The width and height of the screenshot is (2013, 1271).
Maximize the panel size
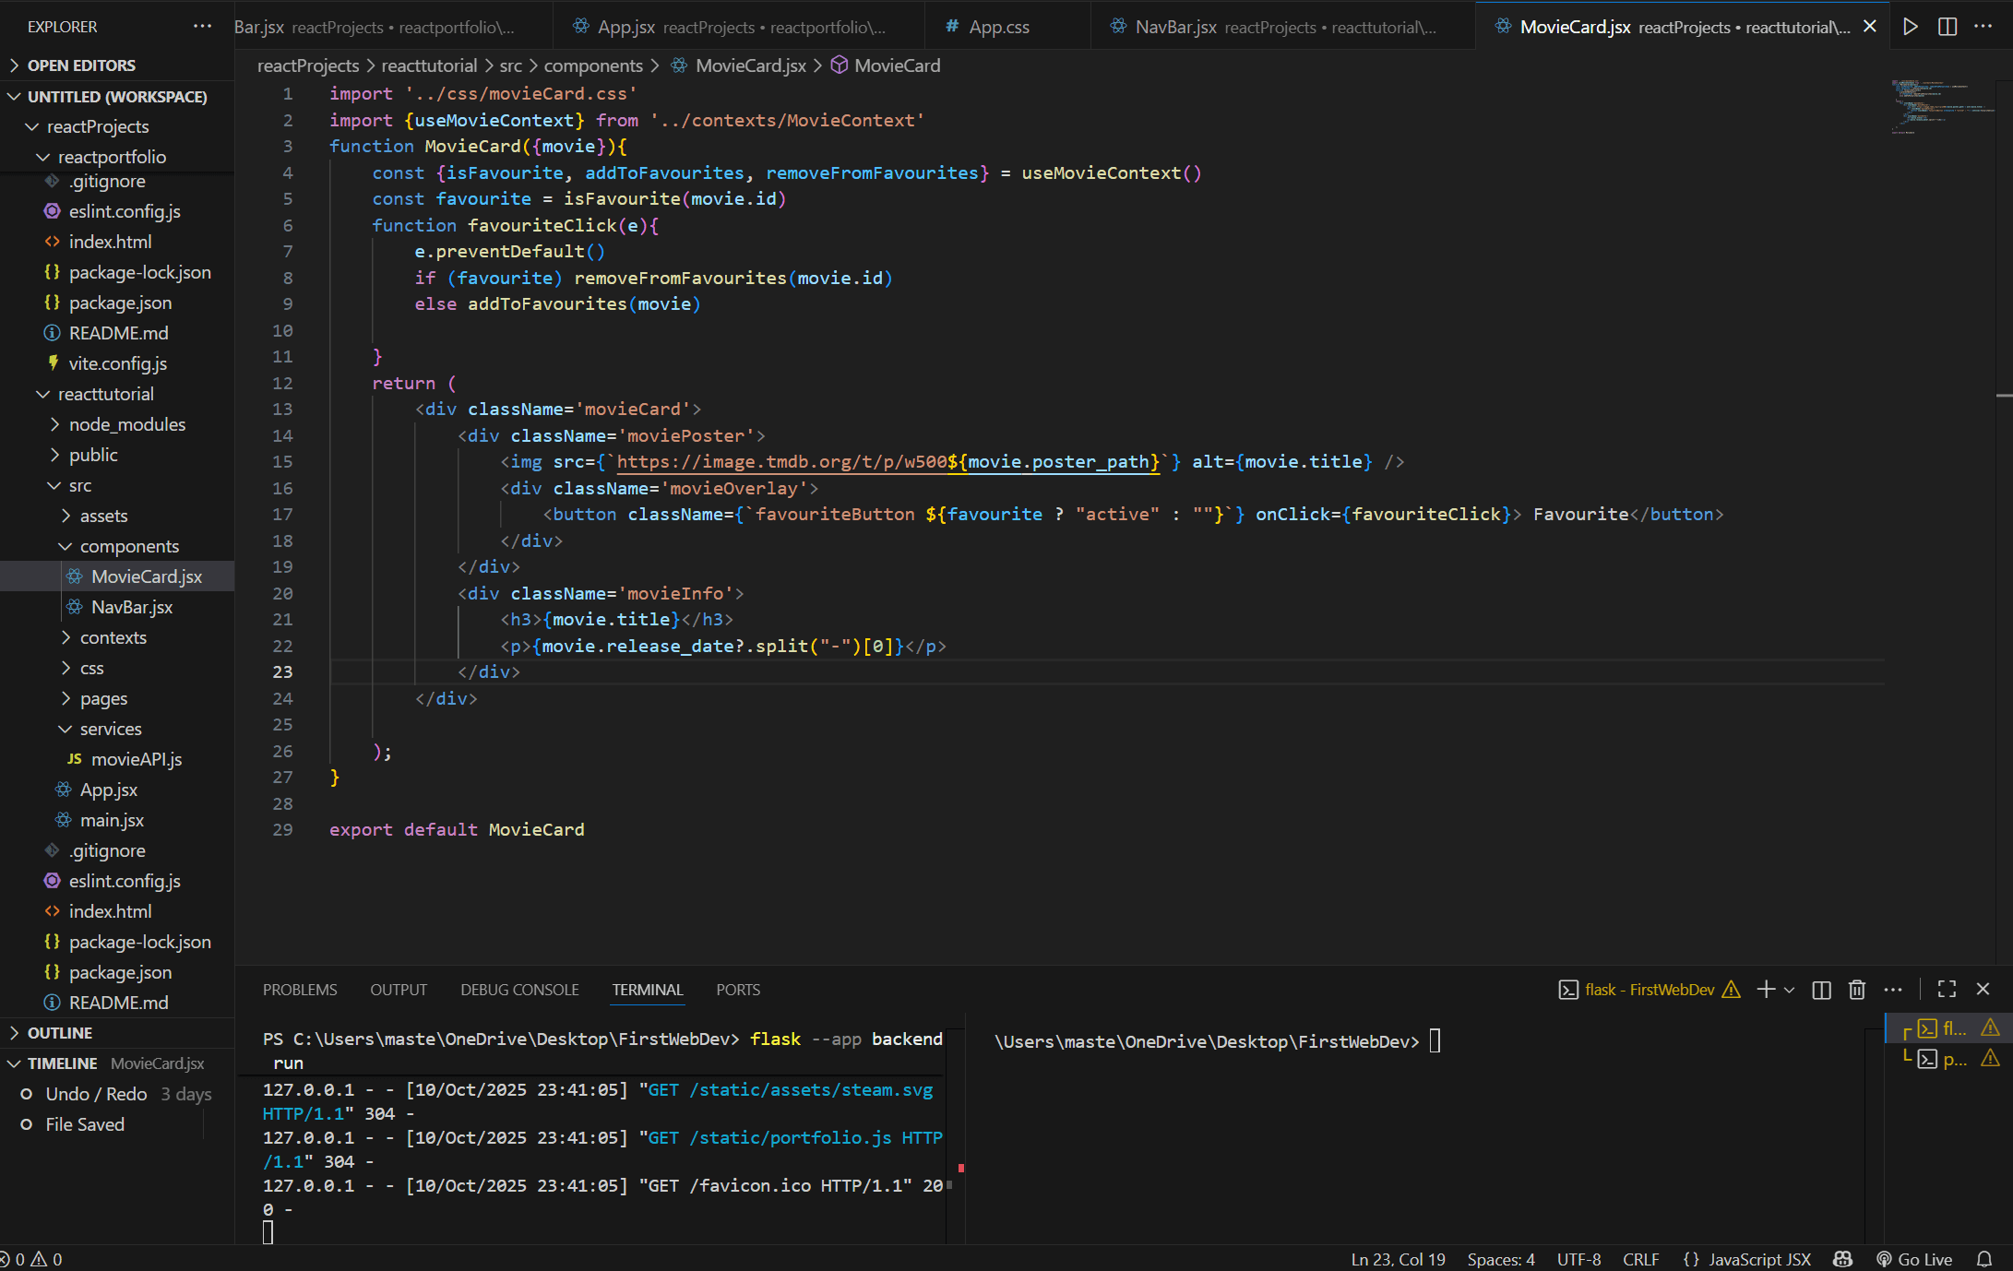point(1947,990)
